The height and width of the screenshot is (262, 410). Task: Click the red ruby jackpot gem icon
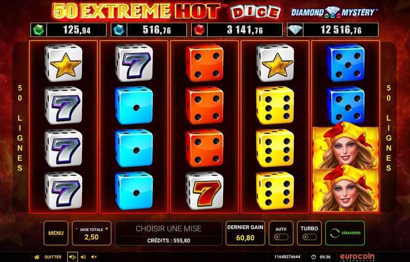click(199, 30)
